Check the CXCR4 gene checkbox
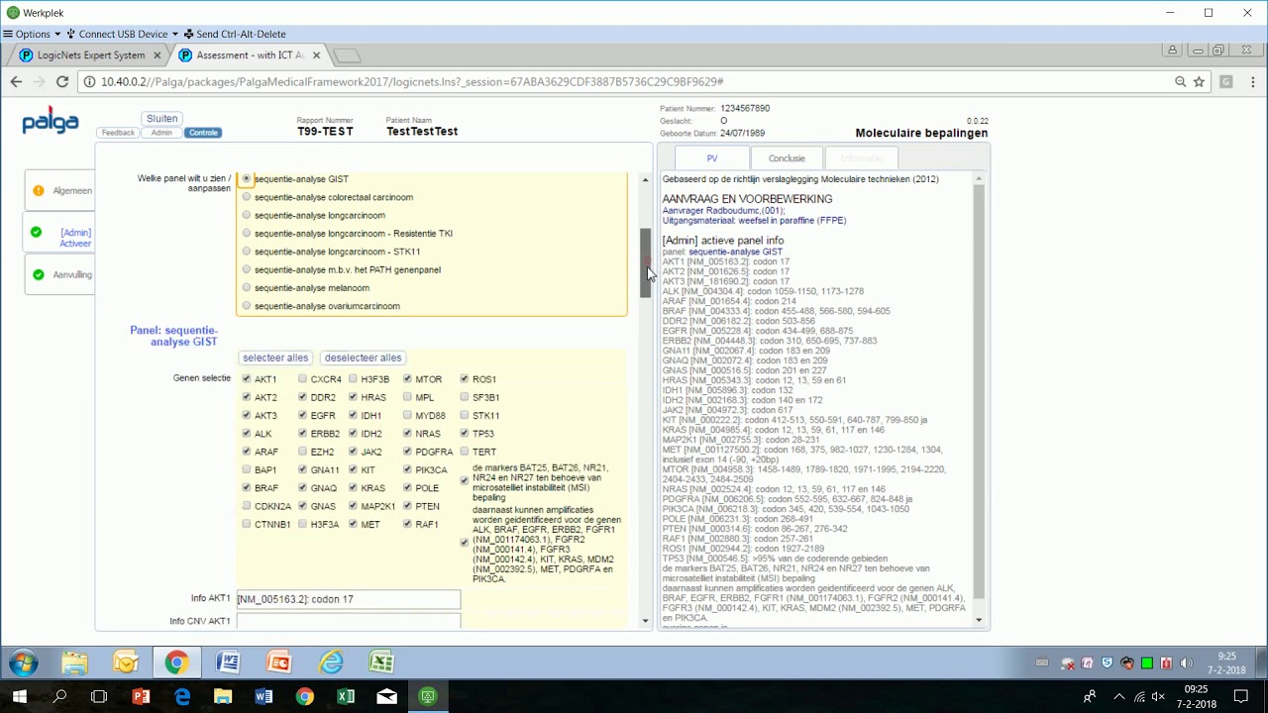The image size is (1268, 713). (303, 379)
